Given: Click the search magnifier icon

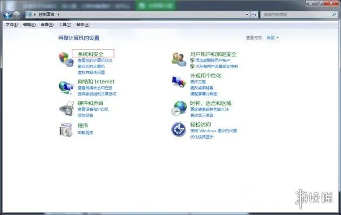Looking at the screenshot, I should [x=334, y=15].
